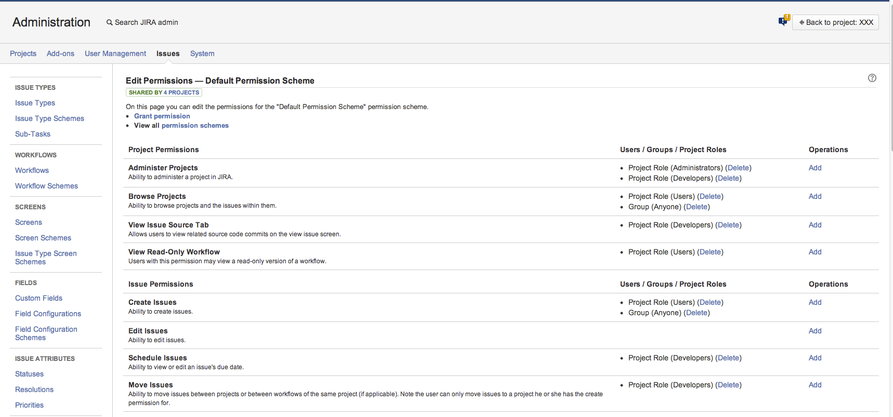Open Workflows sidebar link
This screenshot has height=417, width=893.
tap(32, 170)
